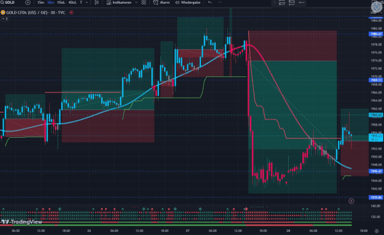Click the 120.00 indicator scale value

(375, 217)
